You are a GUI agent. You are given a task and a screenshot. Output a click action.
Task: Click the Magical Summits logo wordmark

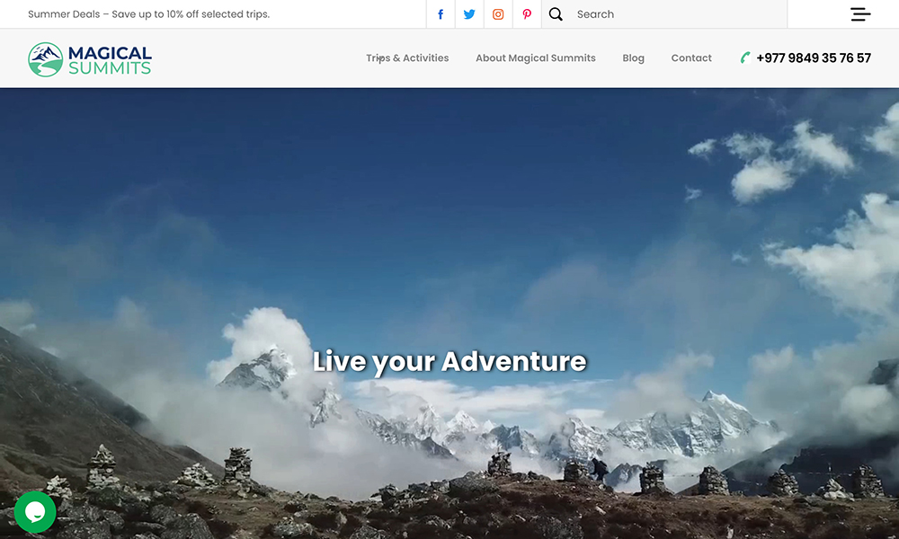pos(110,60)
